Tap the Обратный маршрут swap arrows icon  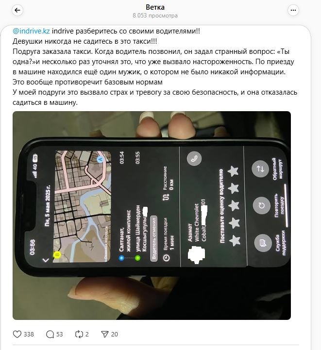tap(260, 168)
